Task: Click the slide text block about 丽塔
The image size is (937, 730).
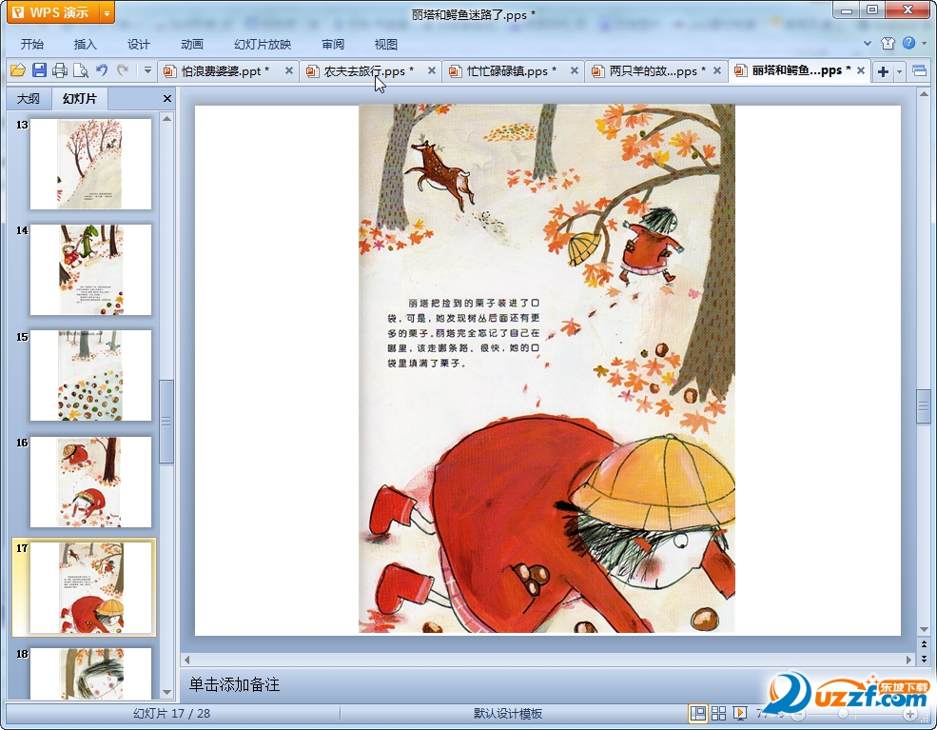Action: [463, 333]
